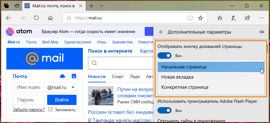Add page to favorites with star icon
270x123 pixels.
[201, 18]
